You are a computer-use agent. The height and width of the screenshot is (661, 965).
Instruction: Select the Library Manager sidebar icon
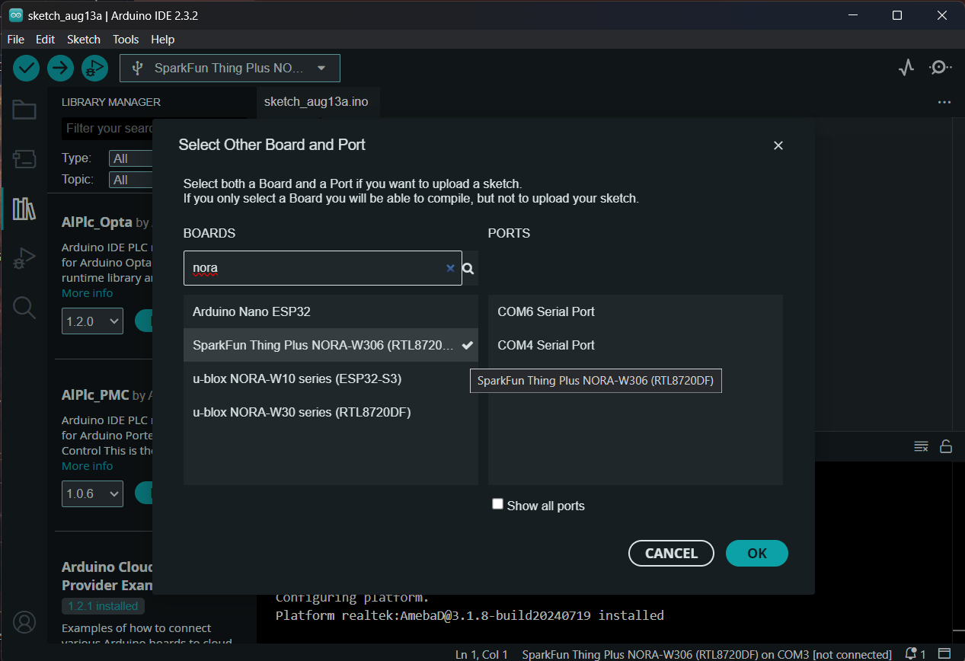coord(24,209)
